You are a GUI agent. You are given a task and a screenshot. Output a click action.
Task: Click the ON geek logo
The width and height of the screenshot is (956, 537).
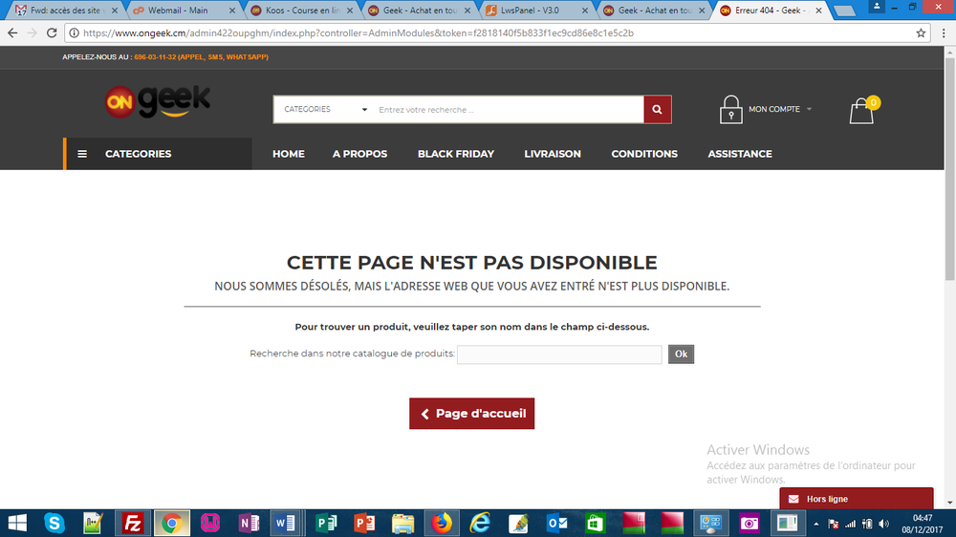158,101
